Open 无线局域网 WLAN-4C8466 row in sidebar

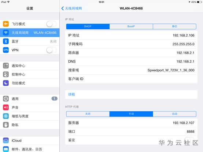tap(30, 33)
